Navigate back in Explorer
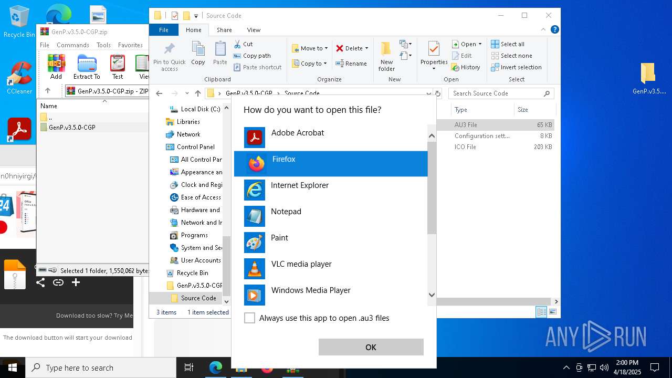The image size is (672, 378). pos(159,93)
